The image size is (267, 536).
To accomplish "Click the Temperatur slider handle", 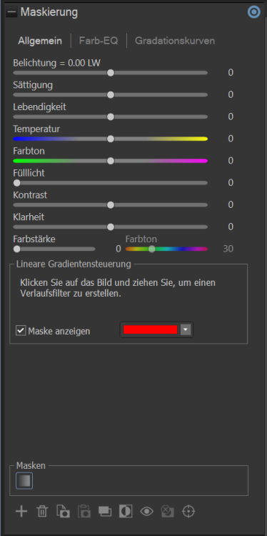I will point(110,139).
